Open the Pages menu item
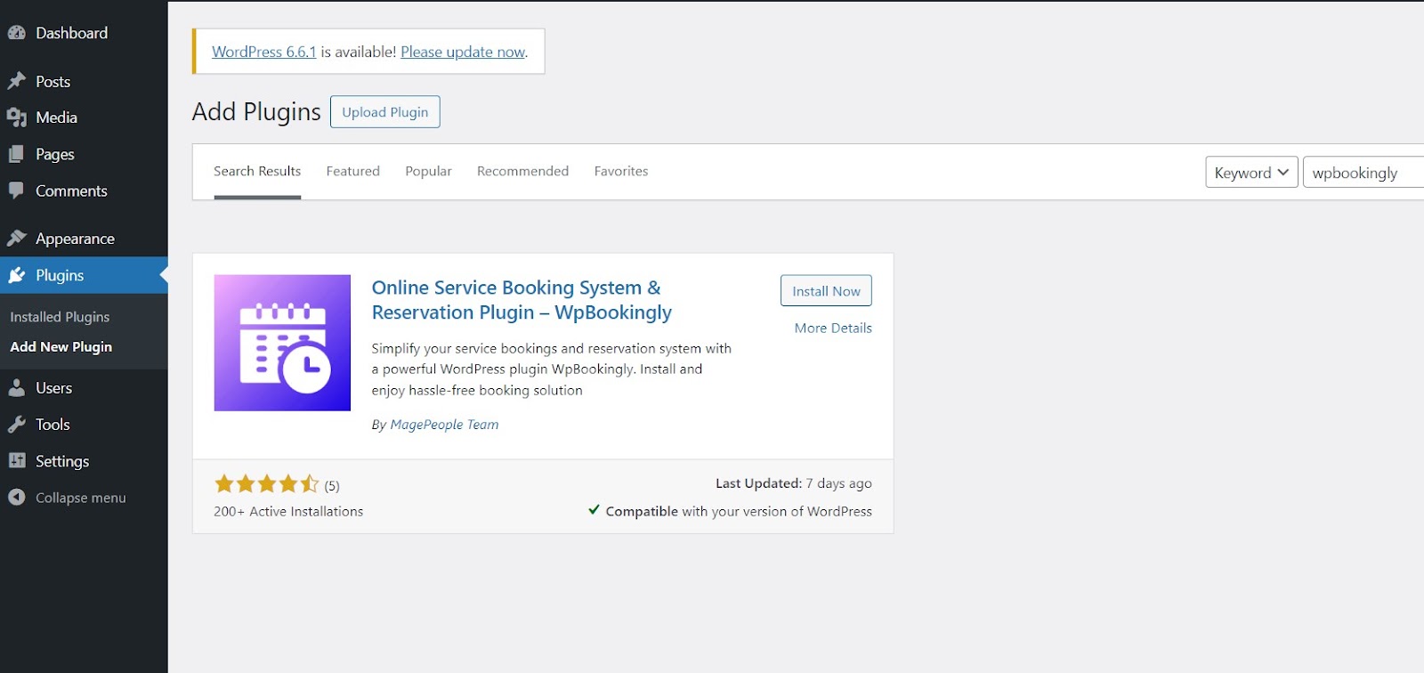Viewport: 1424px width, 673px height. [84, 154]
